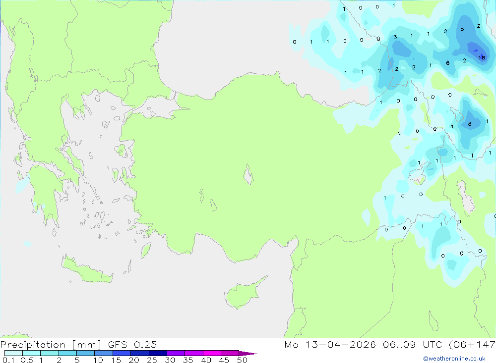The height and width of the screenshot is (363, 496).
Task: Click the '25' legend scale label
Action: [x=152, y=360]
